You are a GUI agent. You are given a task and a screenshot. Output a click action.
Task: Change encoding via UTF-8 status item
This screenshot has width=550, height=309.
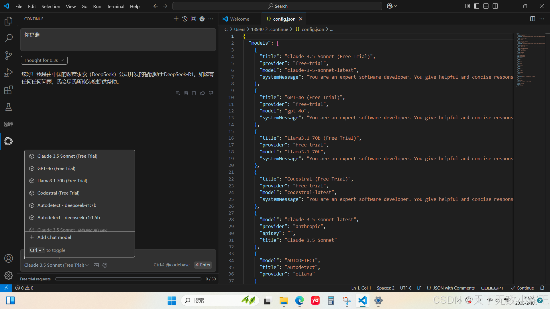(406, 288)
